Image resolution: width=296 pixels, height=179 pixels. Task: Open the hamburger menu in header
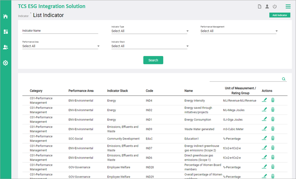288,7
